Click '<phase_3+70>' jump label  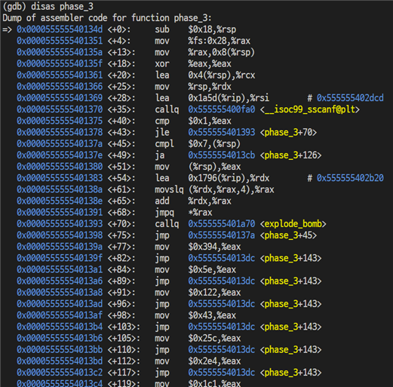288,132
